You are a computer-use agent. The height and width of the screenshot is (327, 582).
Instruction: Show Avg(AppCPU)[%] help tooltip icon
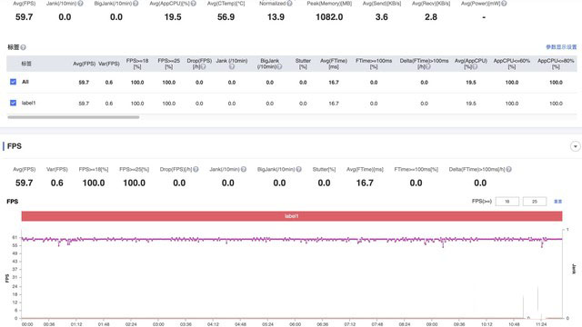194,4
